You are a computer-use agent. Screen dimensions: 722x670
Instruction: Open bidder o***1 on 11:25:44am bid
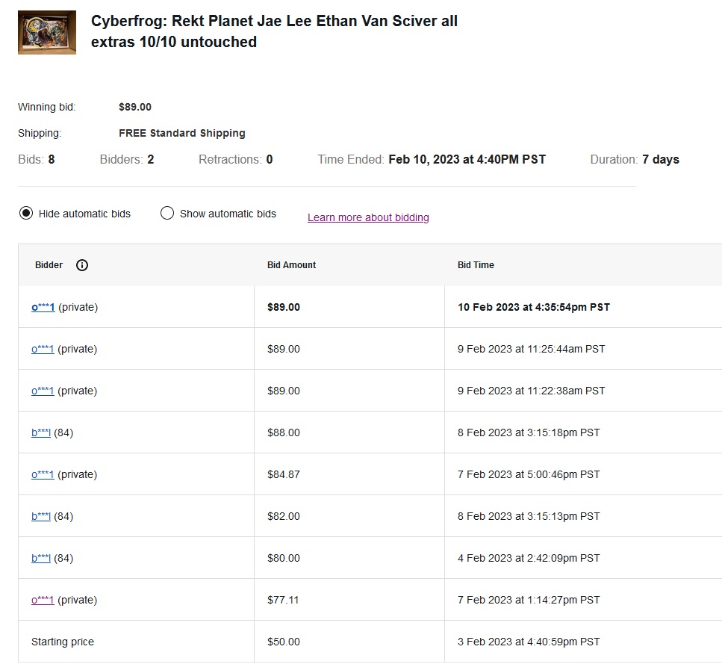click(x=43, y=349)
